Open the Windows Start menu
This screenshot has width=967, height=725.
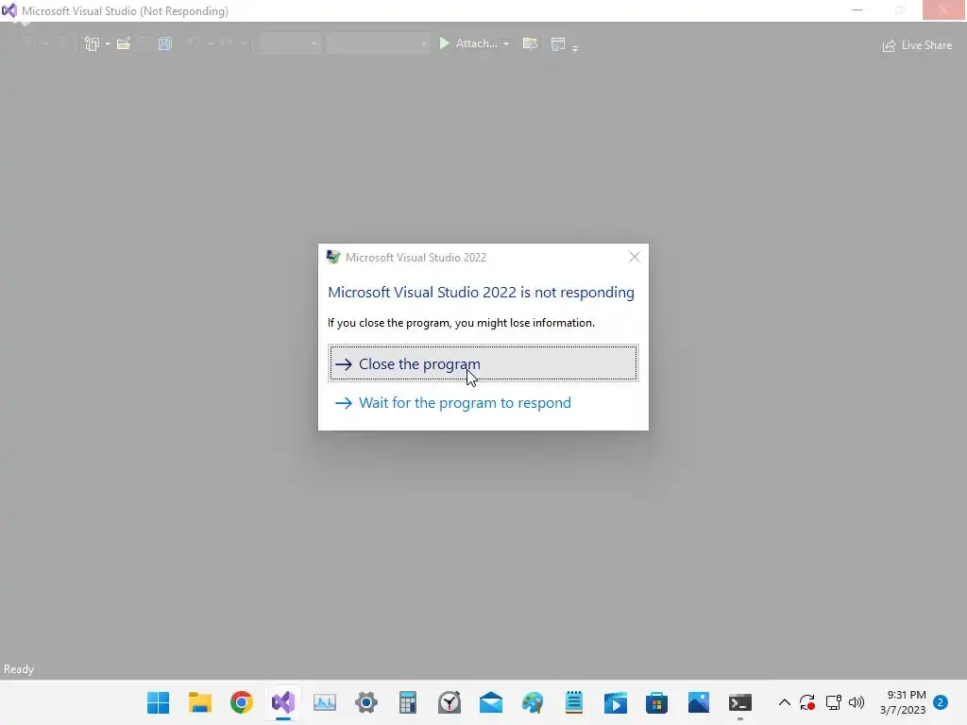click(x=159, y=702)
